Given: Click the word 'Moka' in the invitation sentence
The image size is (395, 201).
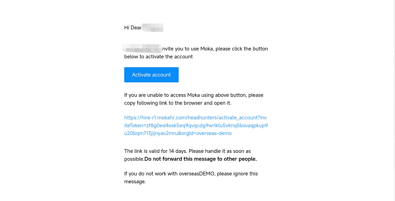Looking at the screenshot, I should point(207,49).
